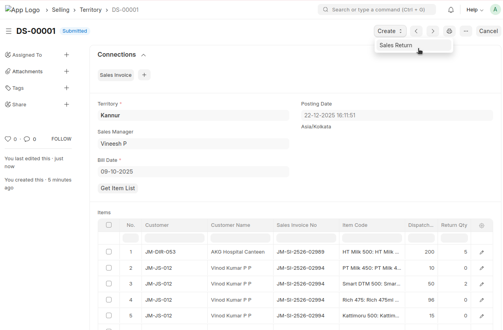Expand the Help menu
The width and height of the screenshot is (503, 330).
(475, 10)
